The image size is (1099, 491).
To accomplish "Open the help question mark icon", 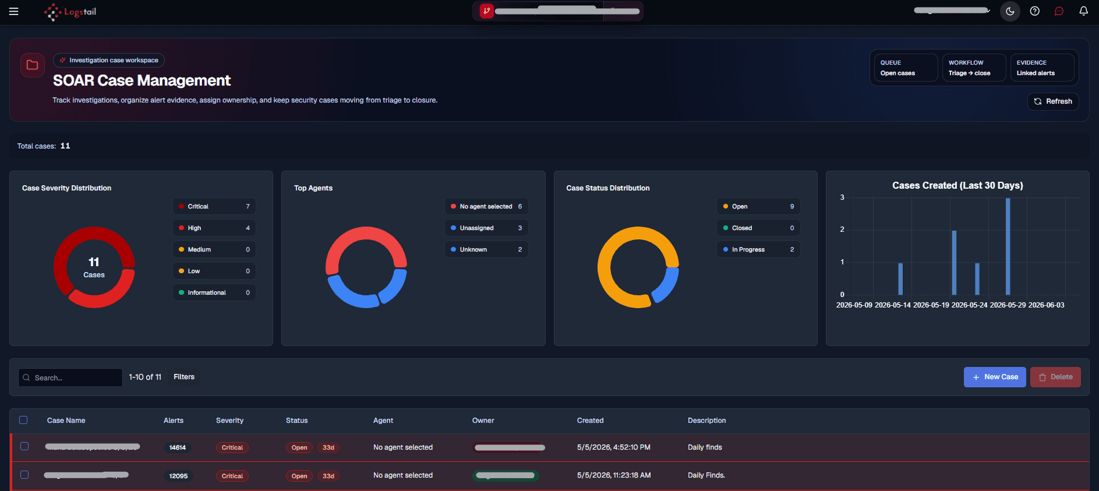I will pyautogui.click(x=1035, y=11).
